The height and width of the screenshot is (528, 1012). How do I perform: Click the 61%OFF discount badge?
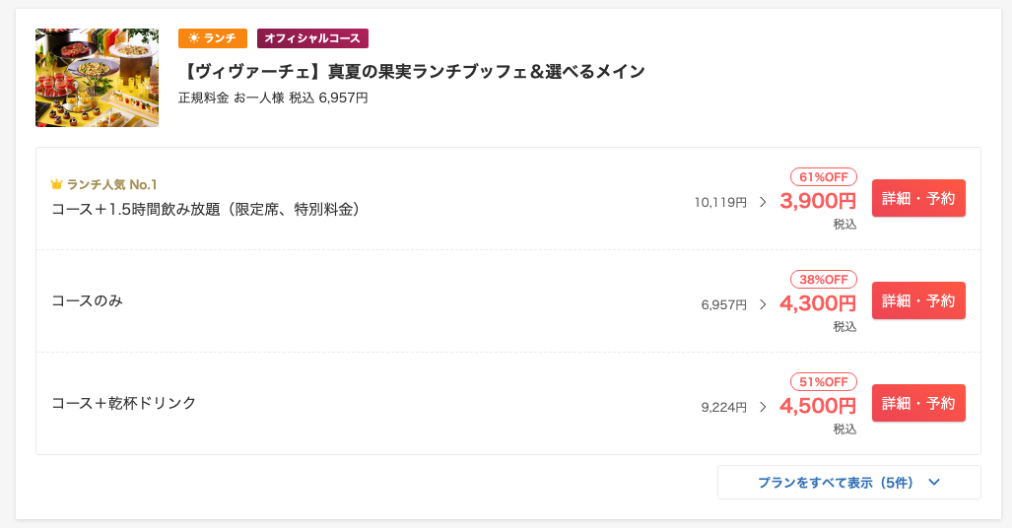pyautogui.click(x=823, y=177)
